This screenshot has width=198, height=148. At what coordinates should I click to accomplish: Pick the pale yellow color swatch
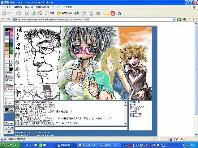(x=11, y=56)
